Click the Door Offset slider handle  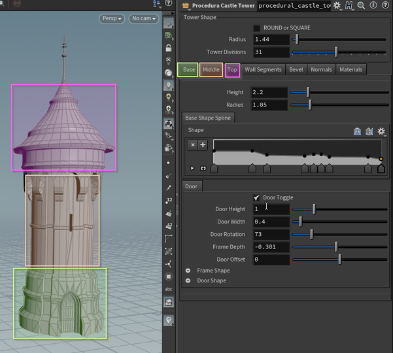340,260
